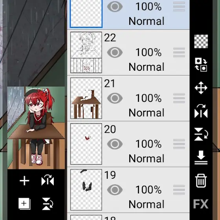The height and width of the screenshot is (220, 220).
Task: Click the 100% opacity value on layer 21
Action: click(148, 98)
